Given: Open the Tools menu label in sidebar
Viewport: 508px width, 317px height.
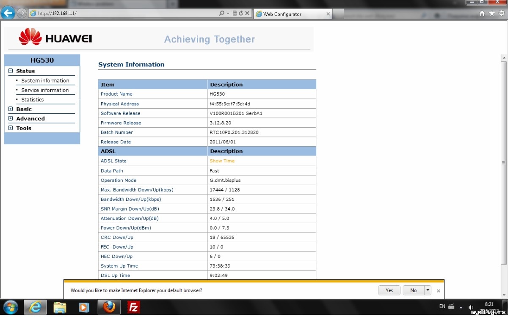Looking at the screenshot, I should tap(24, 128).
